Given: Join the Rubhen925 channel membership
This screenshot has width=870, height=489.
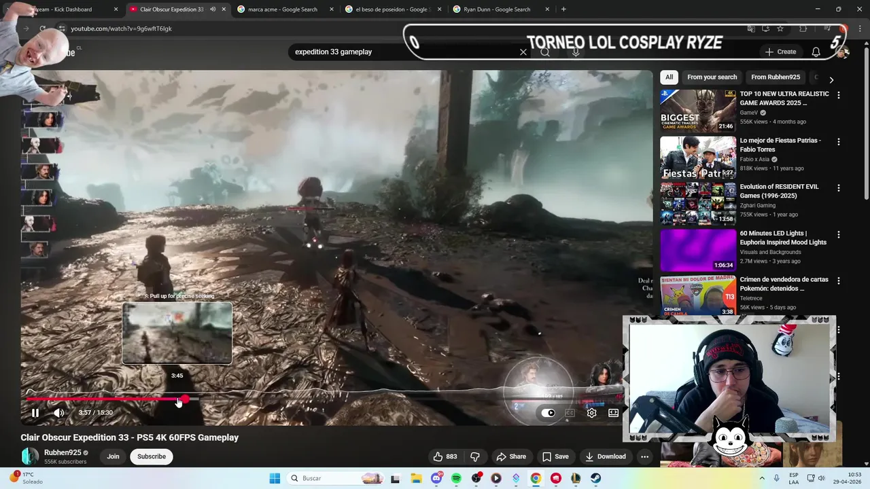Looking at the screenshot, I should point(113,456).
